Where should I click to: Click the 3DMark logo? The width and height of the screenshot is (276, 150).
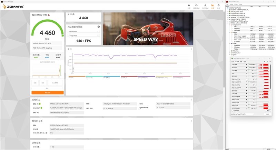(13, 7)
